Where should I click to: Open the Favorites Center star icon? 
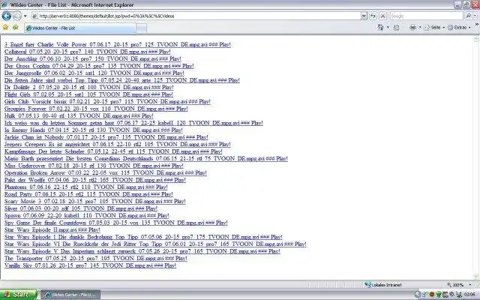coord(5,28)
